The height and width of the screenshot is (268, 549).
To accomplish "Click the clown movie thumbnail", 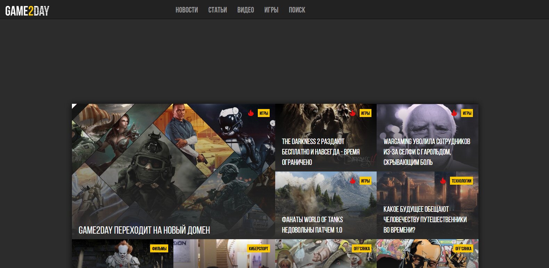I will pos(123,253).
